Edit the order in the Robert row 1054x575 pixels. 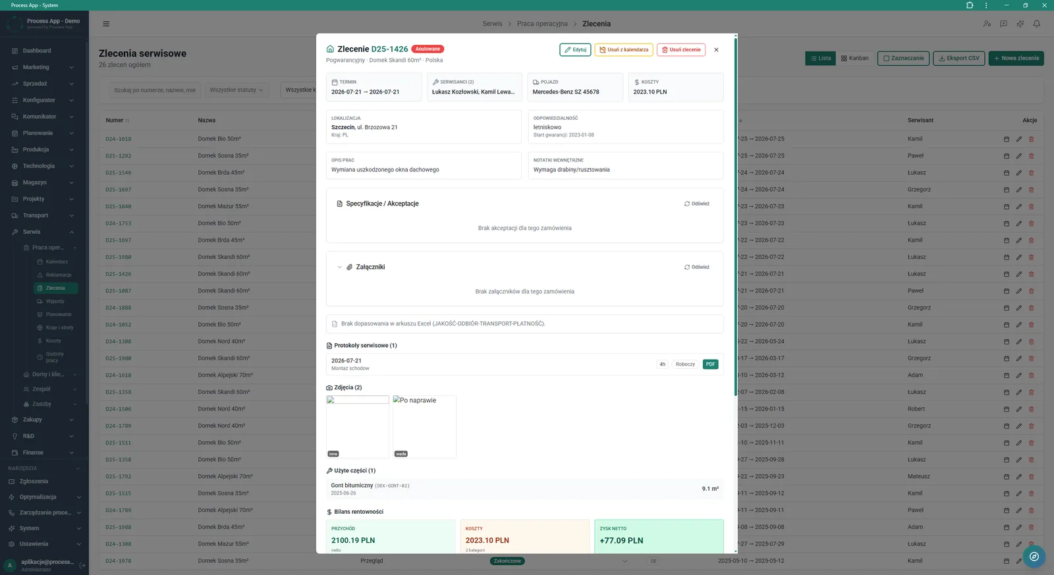tap(1018, 409)
